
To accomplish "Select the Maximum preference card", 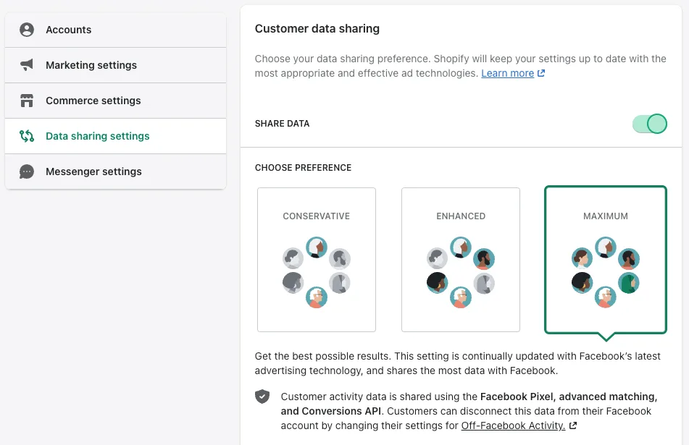I will point(606,260).
